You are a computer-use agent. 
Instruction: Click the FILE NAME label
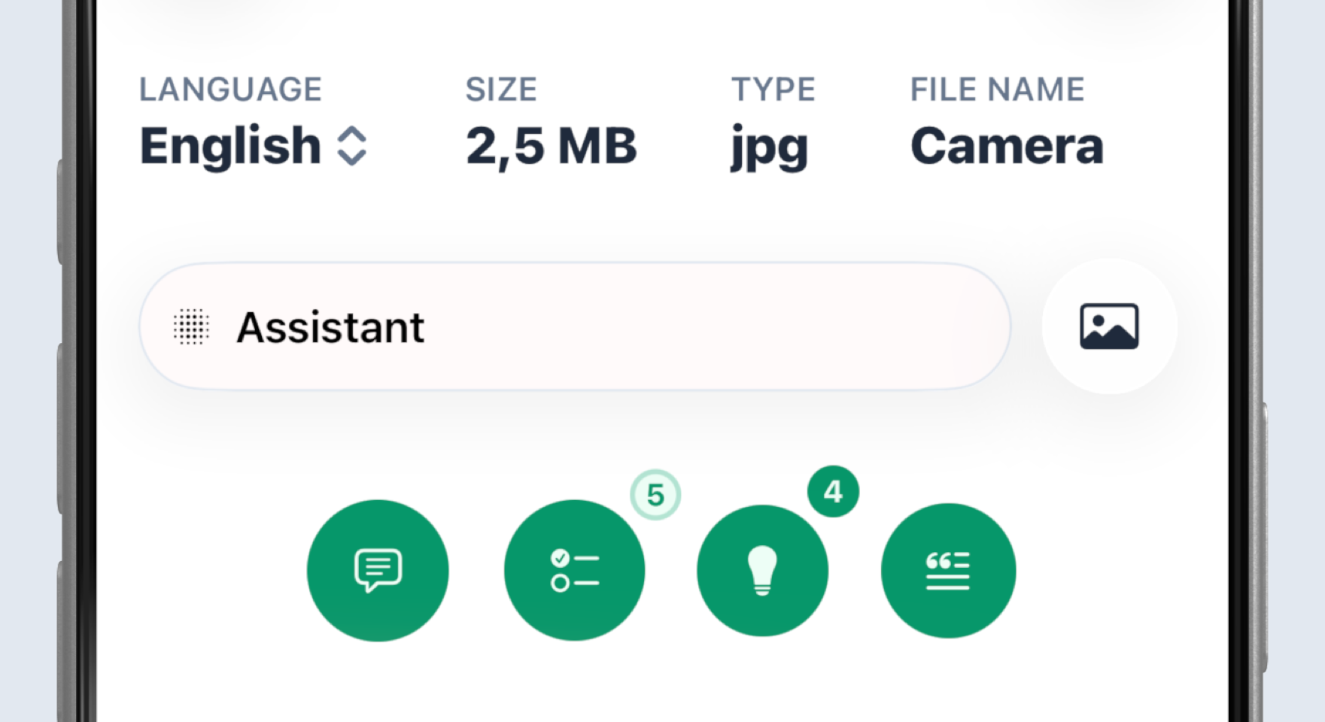tap(997, 89)
